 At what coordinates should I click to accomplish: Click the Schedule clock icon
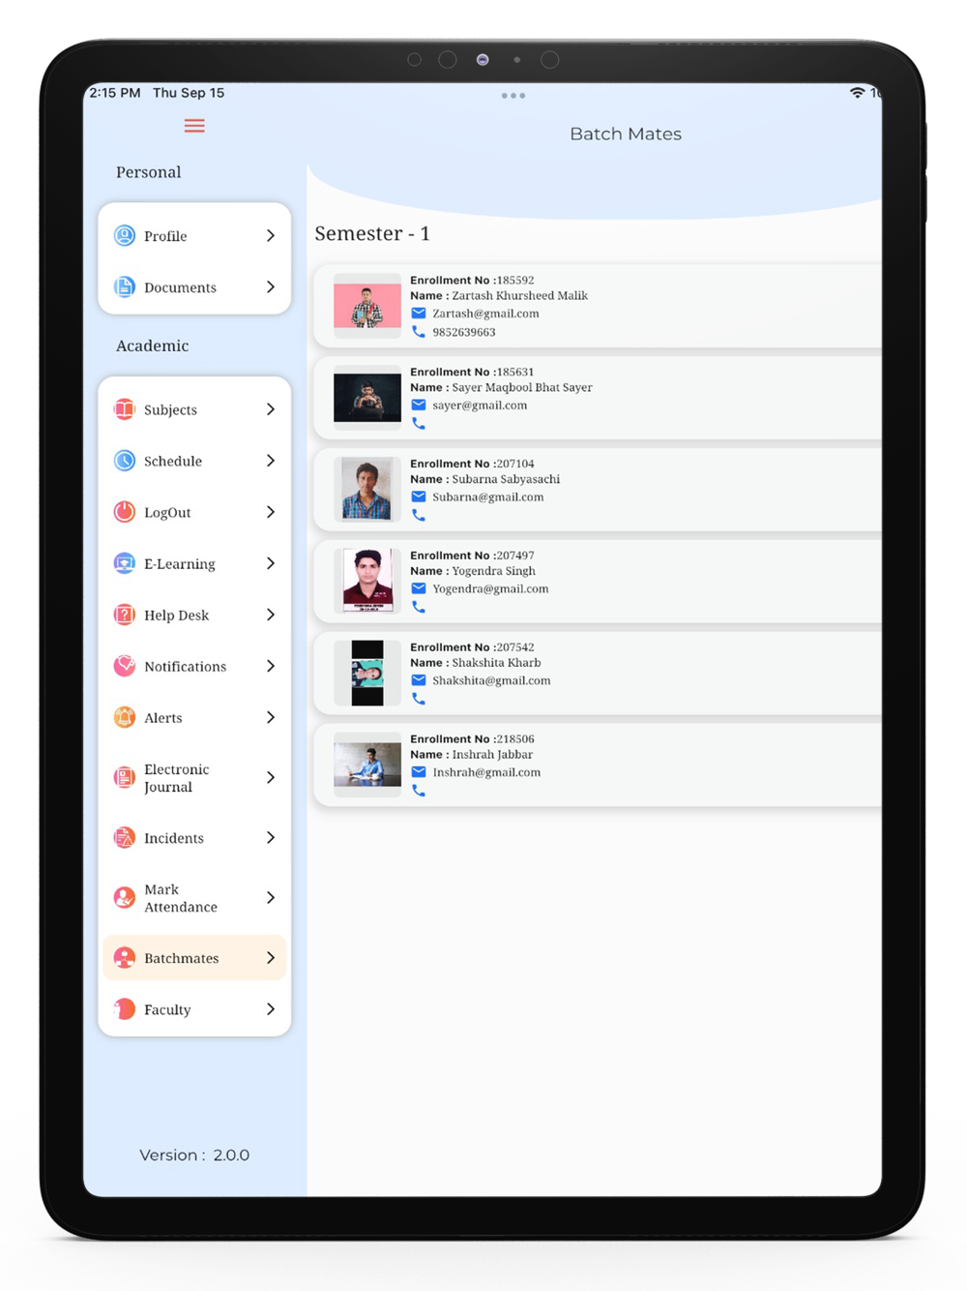125,461
